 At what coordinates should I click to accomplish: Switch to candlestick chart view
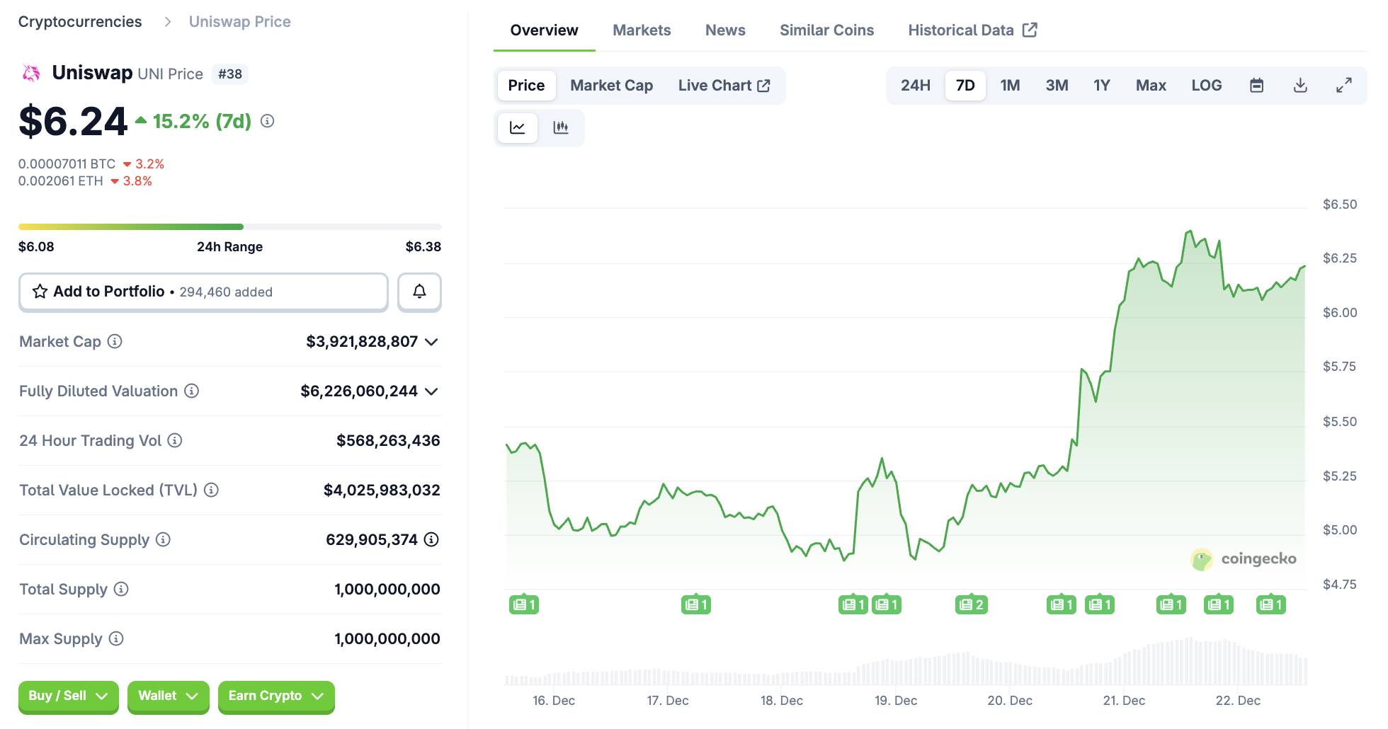pos(561,127)
